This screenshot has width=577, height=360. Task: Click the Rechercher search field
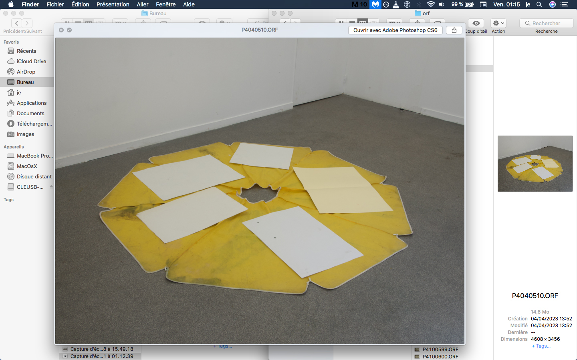pyautogui.click(x=546, y=23)
